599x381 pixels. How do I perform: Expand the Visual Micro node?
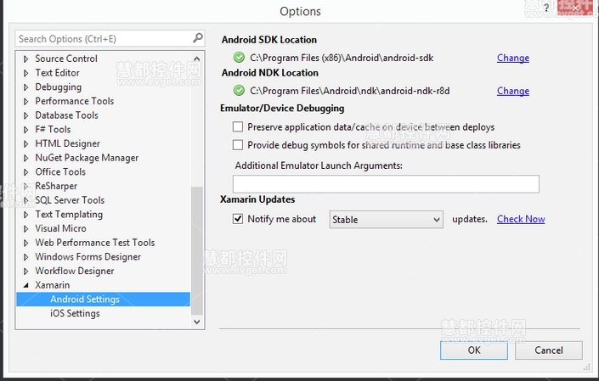26,228
